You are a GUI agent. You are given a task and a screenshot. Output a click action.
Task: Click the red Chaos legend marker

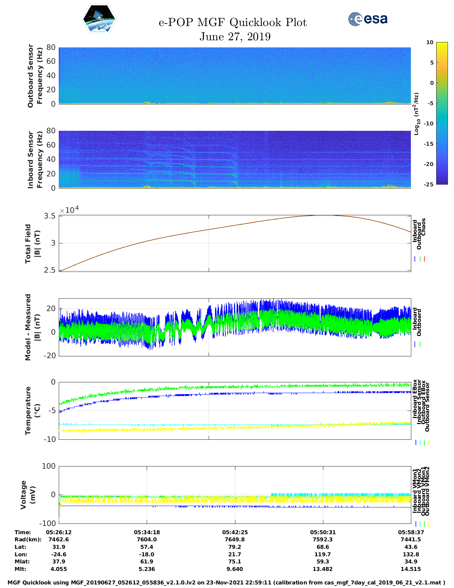click(x=424, y=259)
